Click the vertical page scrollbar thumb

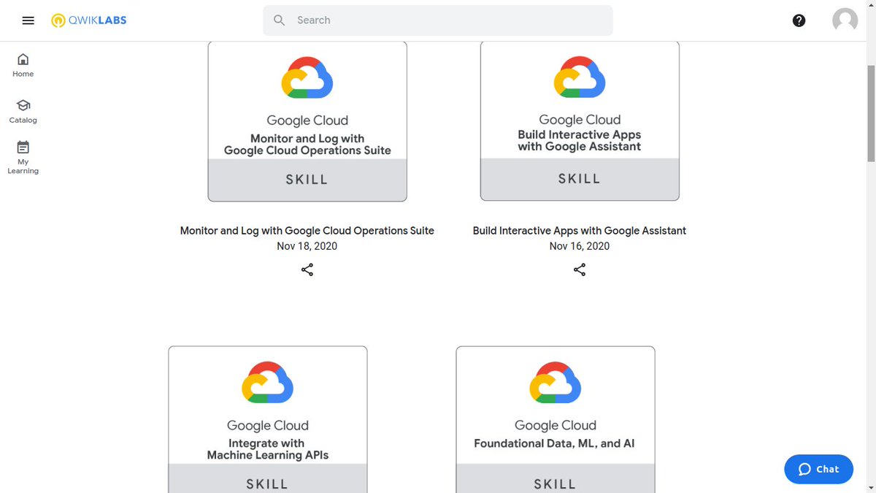click(x=870, y=113)
